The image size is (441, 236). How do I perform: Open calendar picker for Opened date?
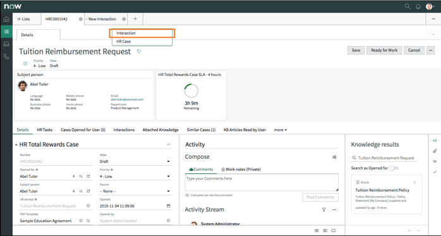(169, 206)
